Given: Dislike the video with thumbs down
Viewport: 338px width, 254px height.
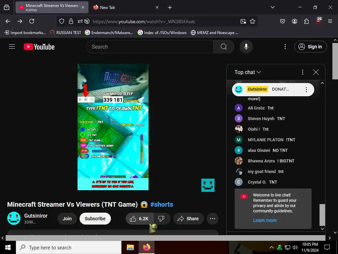Looking at the screenshot, I should click(161, 219).
